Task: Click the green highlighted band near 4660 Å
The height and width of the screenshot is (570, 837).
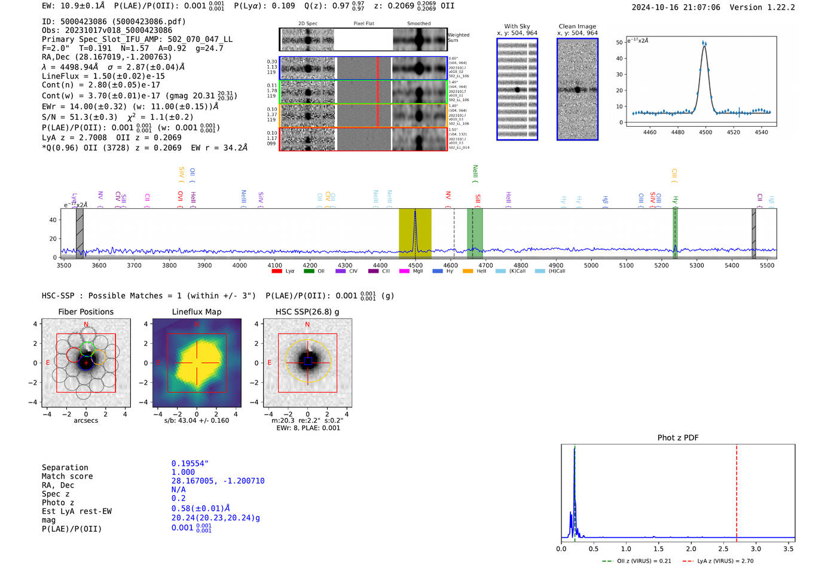Action: tap(475, 233)
